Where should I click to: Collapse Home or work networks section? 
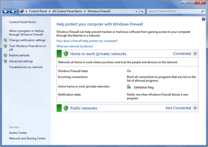195,53
